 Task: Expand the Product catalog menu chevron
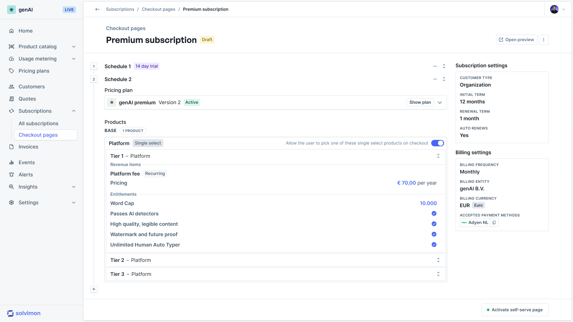tap(74, 47)
